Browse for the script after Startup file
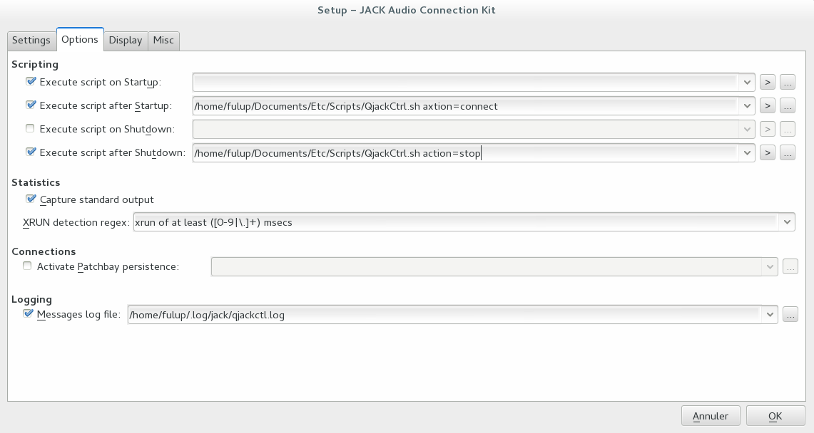This screenshot has width=814, height=433. pos(788,106)
